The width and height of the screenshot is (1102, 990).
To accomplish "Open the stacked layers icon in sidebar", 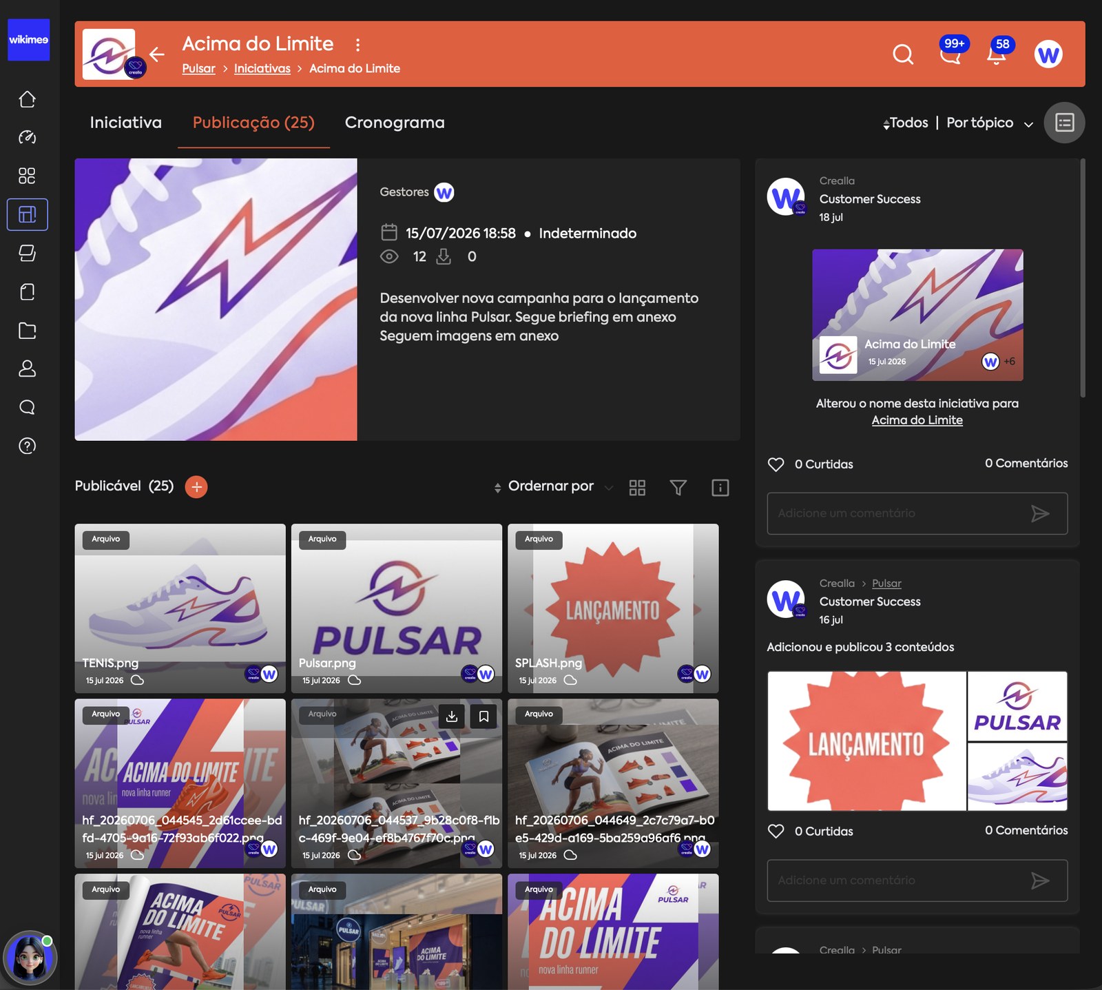I will (27, 253).
